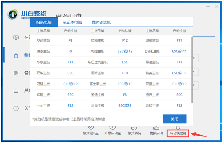Launch the 模拟启动 tool
This screenshot has width=222, height=143.
tap(156, 133)
